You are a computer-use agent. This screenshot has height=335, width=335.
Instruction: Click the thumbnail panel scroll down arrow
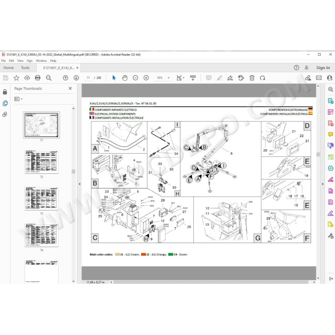pos(73,281)
